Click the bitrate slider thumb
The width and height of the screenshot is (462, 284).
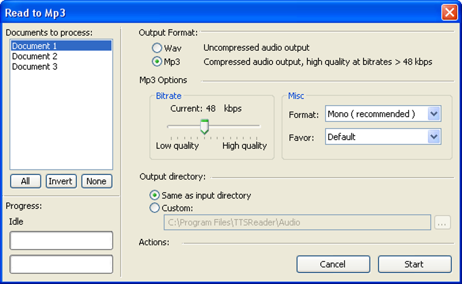point(204,127)
